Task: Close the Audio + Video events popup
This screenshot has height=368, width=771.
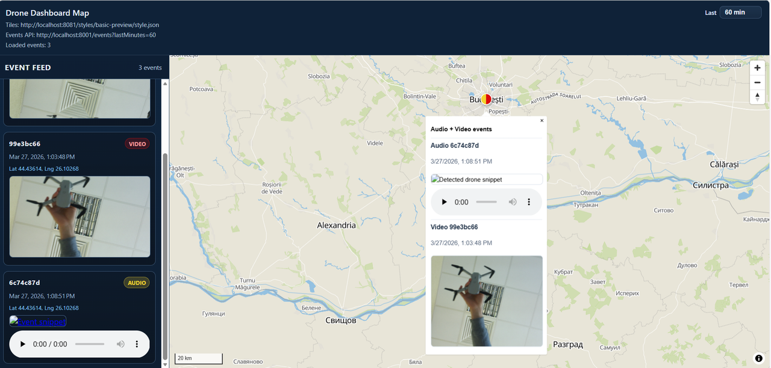Action: (542, 121)
